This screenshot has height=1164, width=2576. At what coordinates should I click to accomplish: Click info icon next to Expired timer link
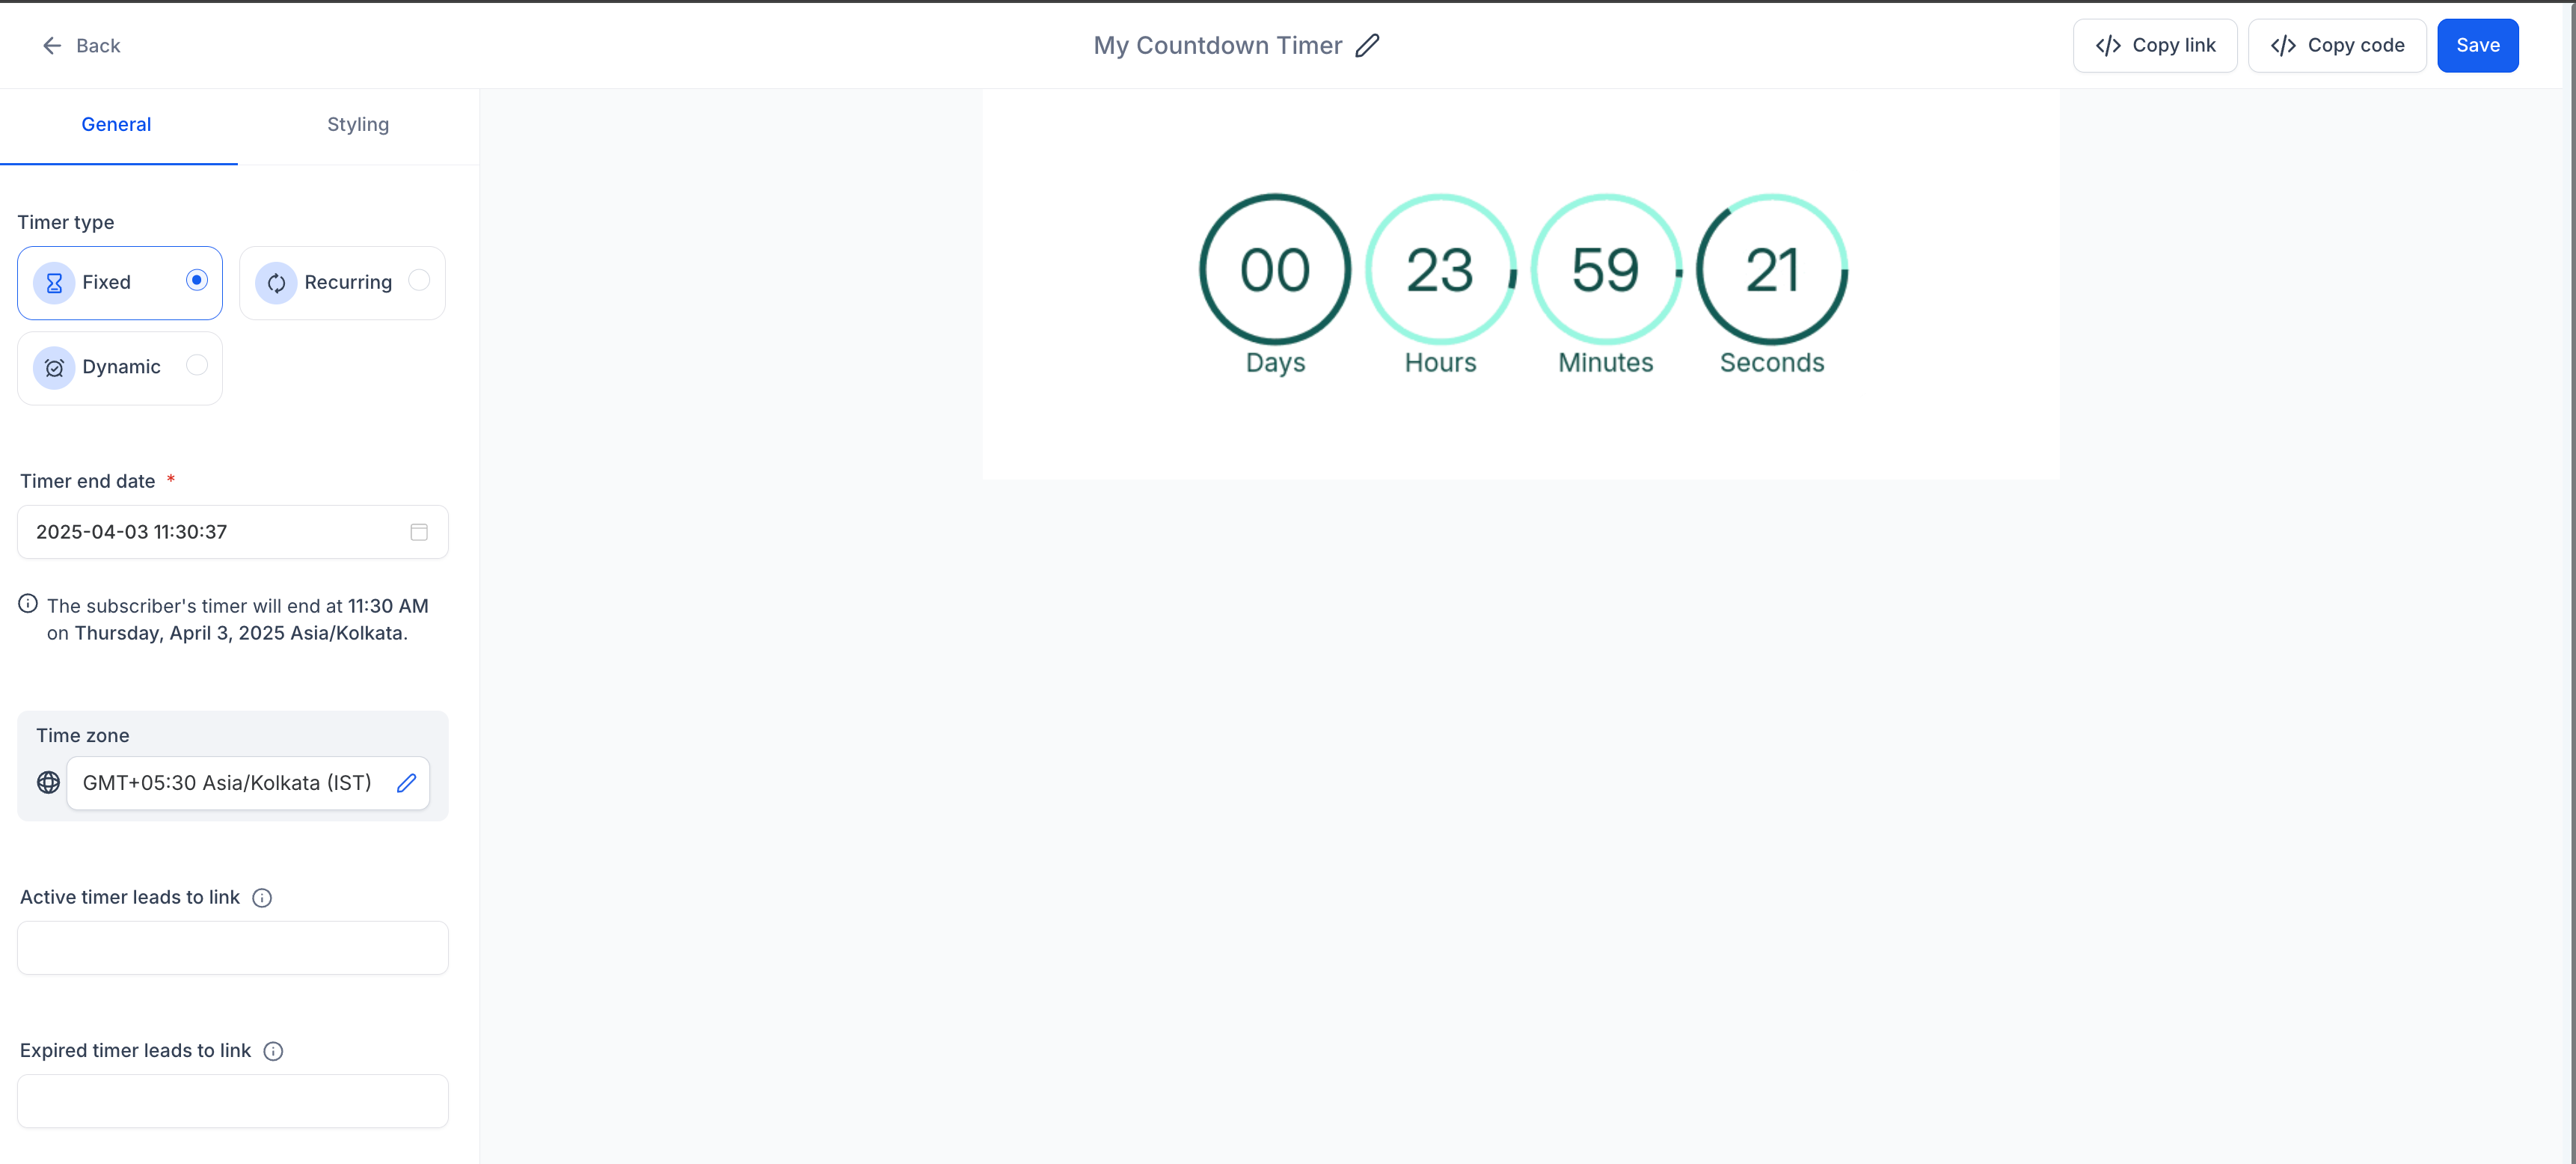tap(273, 1051)
